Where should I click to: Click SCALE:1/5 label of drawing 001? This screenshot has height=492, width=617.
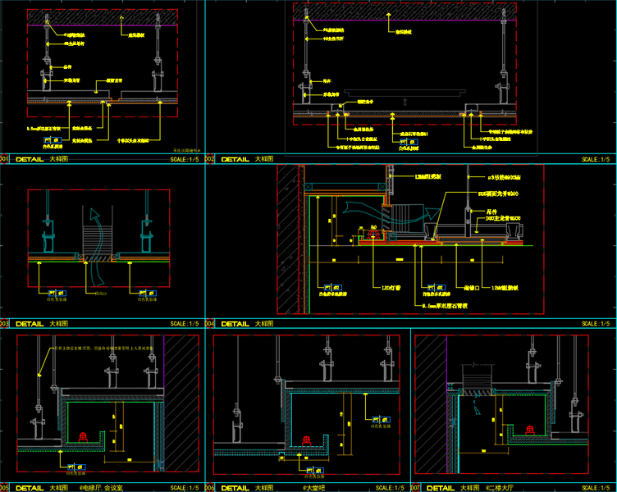185,159
